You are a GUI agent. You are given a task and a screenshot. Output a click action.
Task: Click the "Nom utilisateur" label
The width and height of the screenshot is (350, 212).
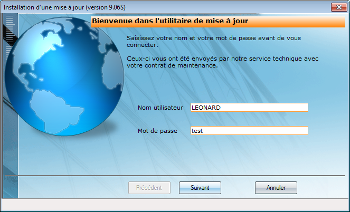[160, 108]
